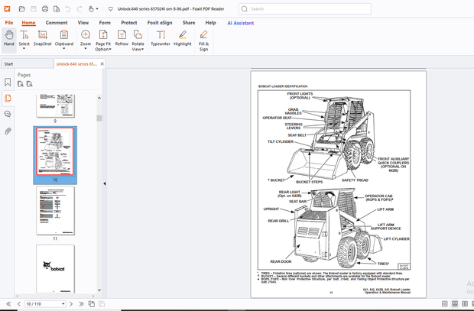Open the Protect ribbon tab
The height and width of the screenshot is (311, 474).
(x=129, y=23)
